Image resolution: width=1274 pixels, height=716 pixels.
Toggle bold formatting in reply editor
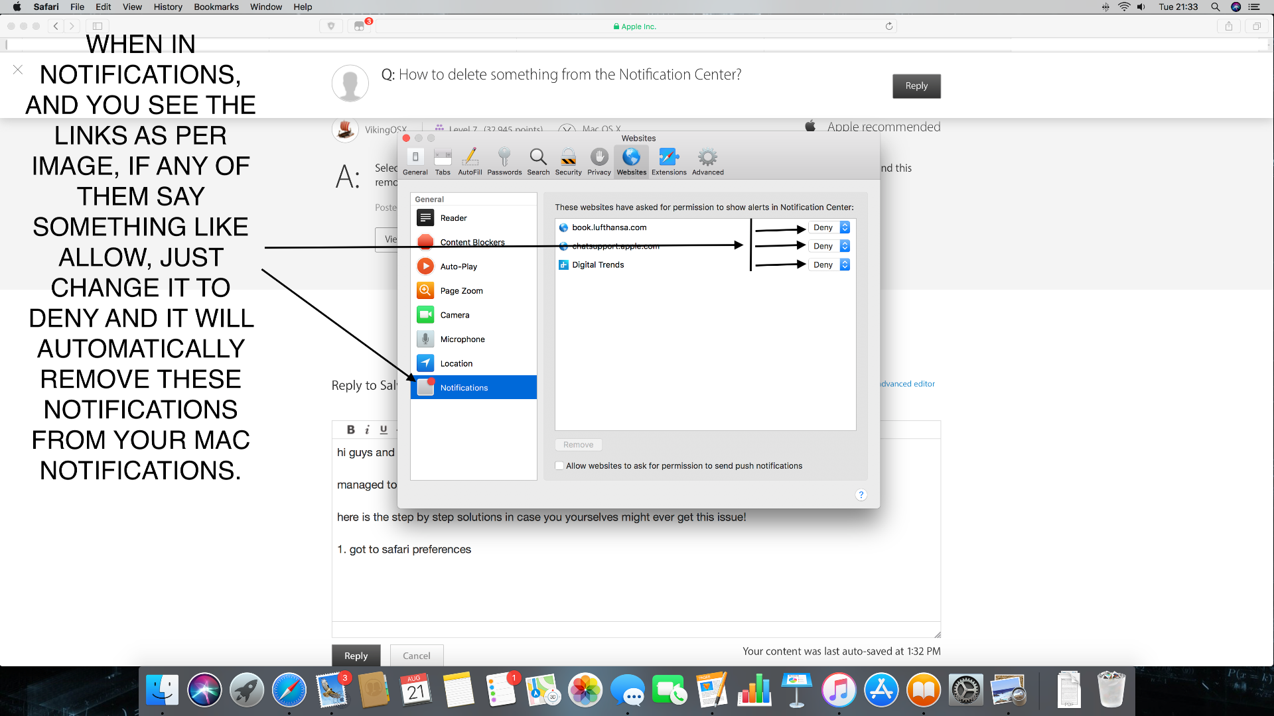[x=350, y=430]
